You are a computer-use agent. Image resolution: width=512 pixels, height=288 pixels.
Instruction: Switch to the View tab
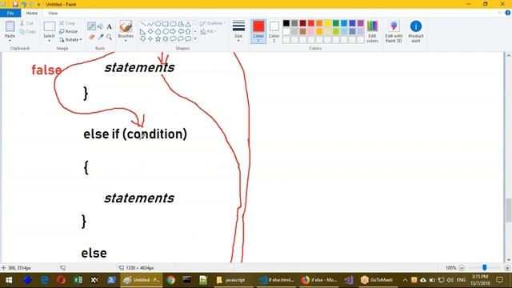tap(53, 13)
